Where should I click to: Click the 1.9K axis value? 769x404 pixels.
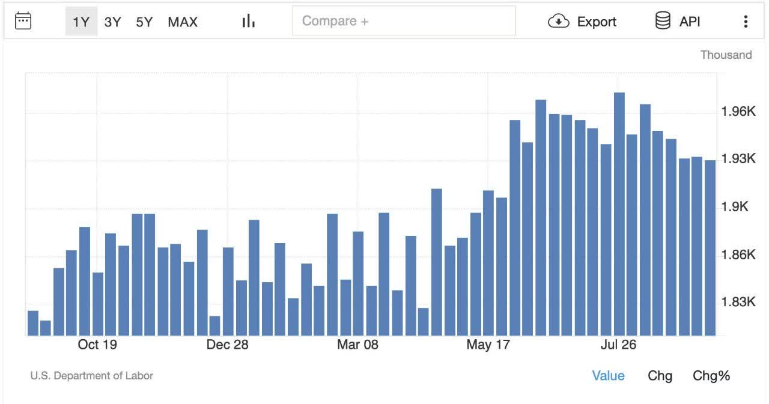735,207
